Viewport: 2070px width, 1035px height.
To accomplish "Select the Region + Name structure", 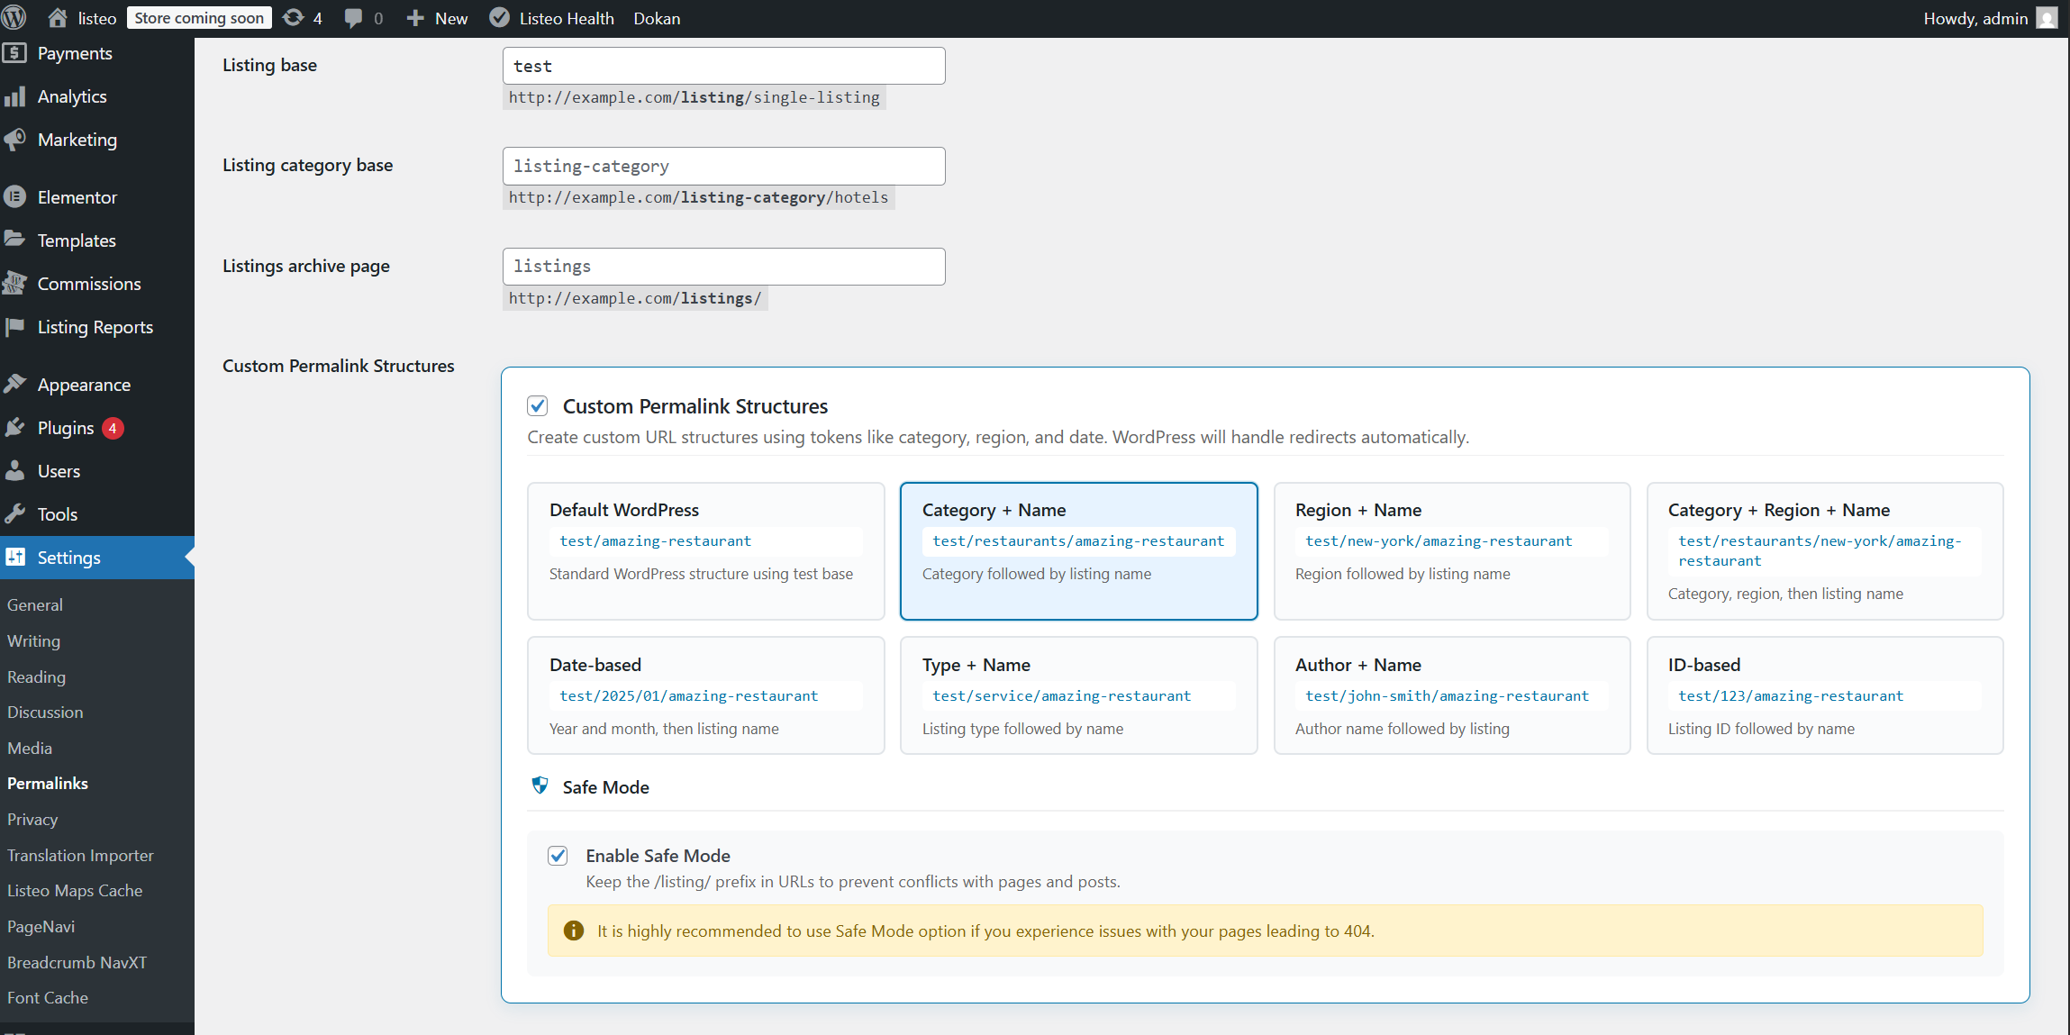I will pos(1451,550).
